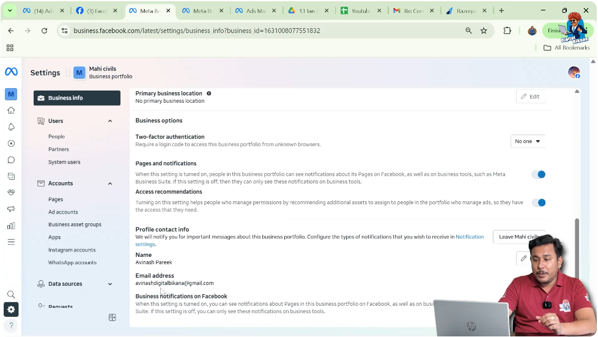Click Edit for Primary business location
Viewport: 598px width, 337px height.
tap(531, 97)
